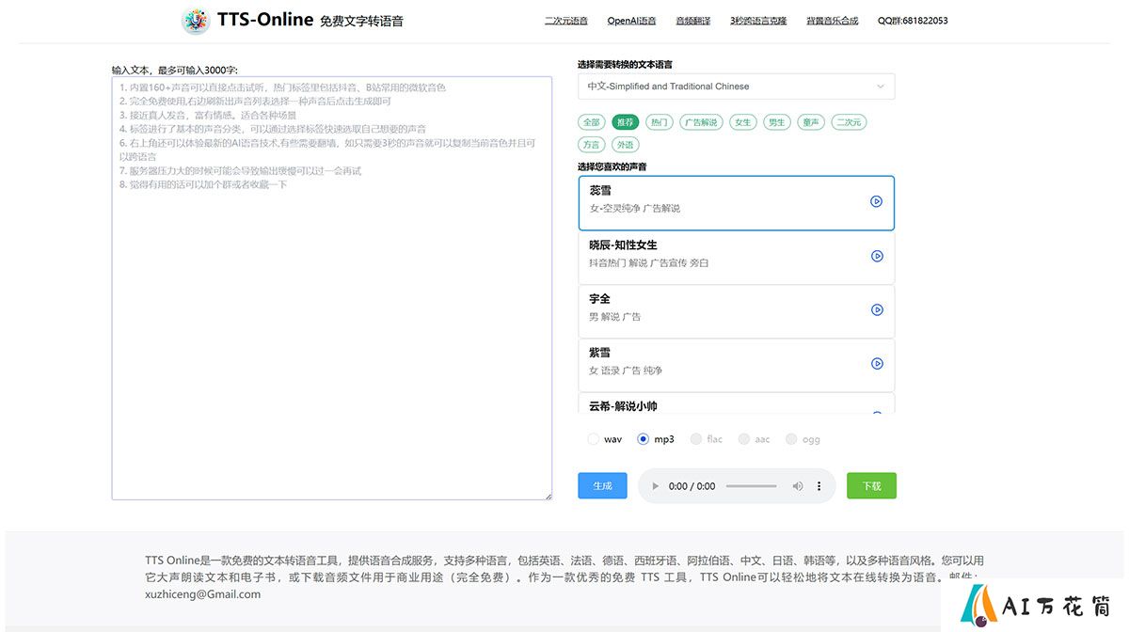This screenshot has height=632, width=1129.
Task: Play preview of 蕊雪 voice
Action: click(876, 201)
